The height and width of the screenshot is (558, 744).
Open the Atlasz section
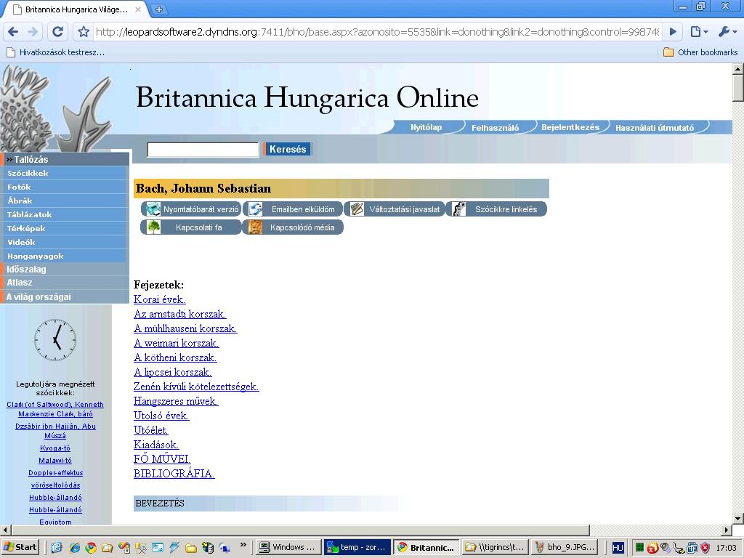[x=65, y=283]
